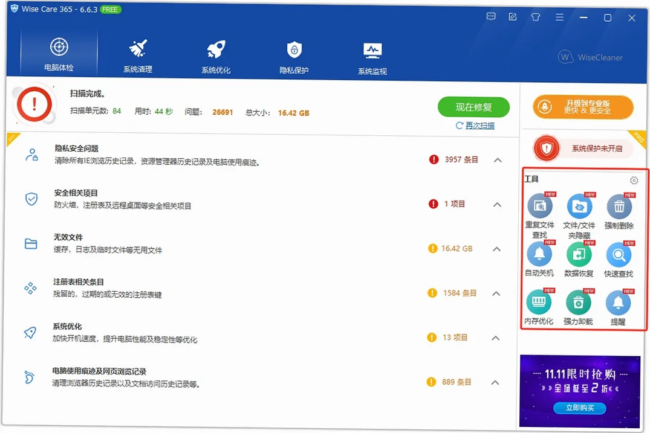
Task: Click the edit note icon in title bar
Action: 513,16
